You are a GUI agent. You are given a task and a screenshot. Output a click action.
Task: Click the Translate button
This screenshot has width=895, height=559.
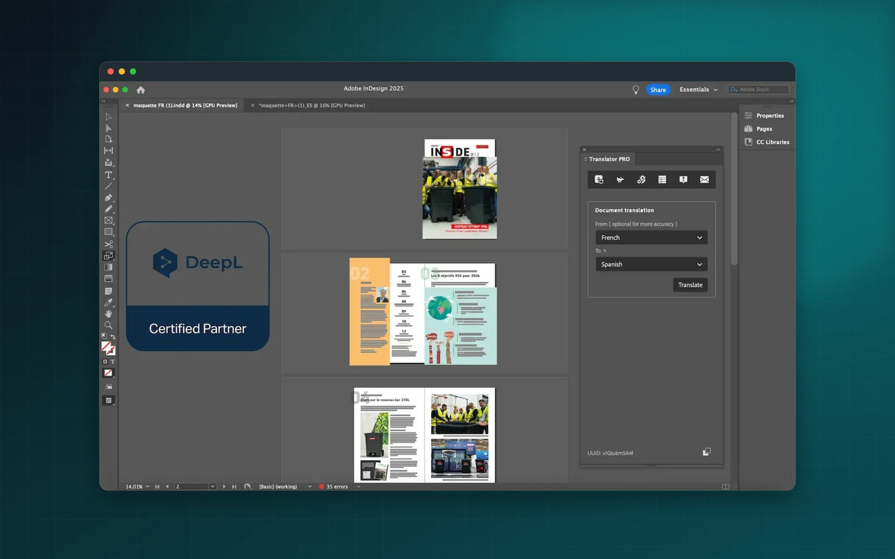(x=690, y=285)
